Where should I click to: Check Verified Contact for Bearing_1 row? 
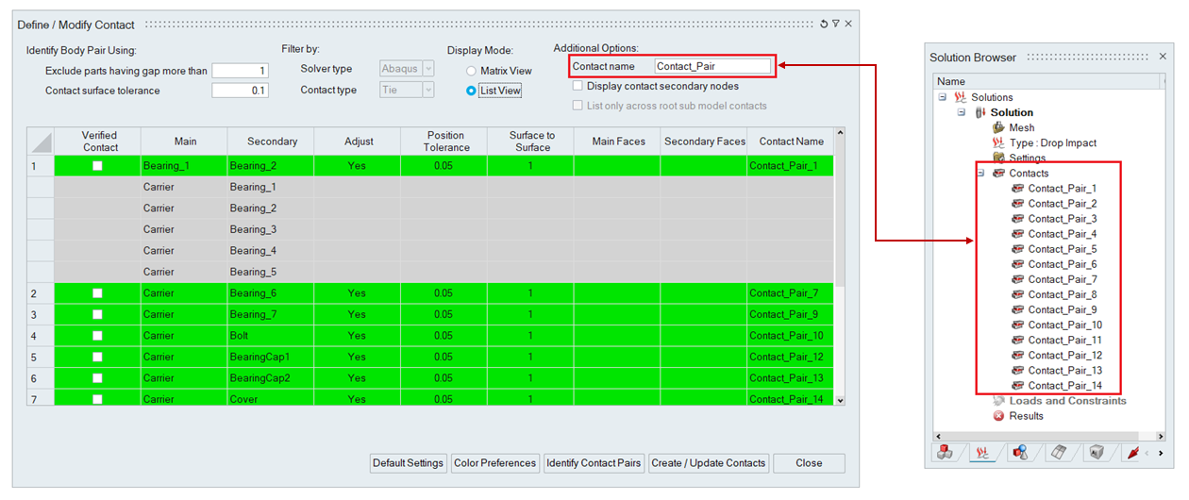97,166
